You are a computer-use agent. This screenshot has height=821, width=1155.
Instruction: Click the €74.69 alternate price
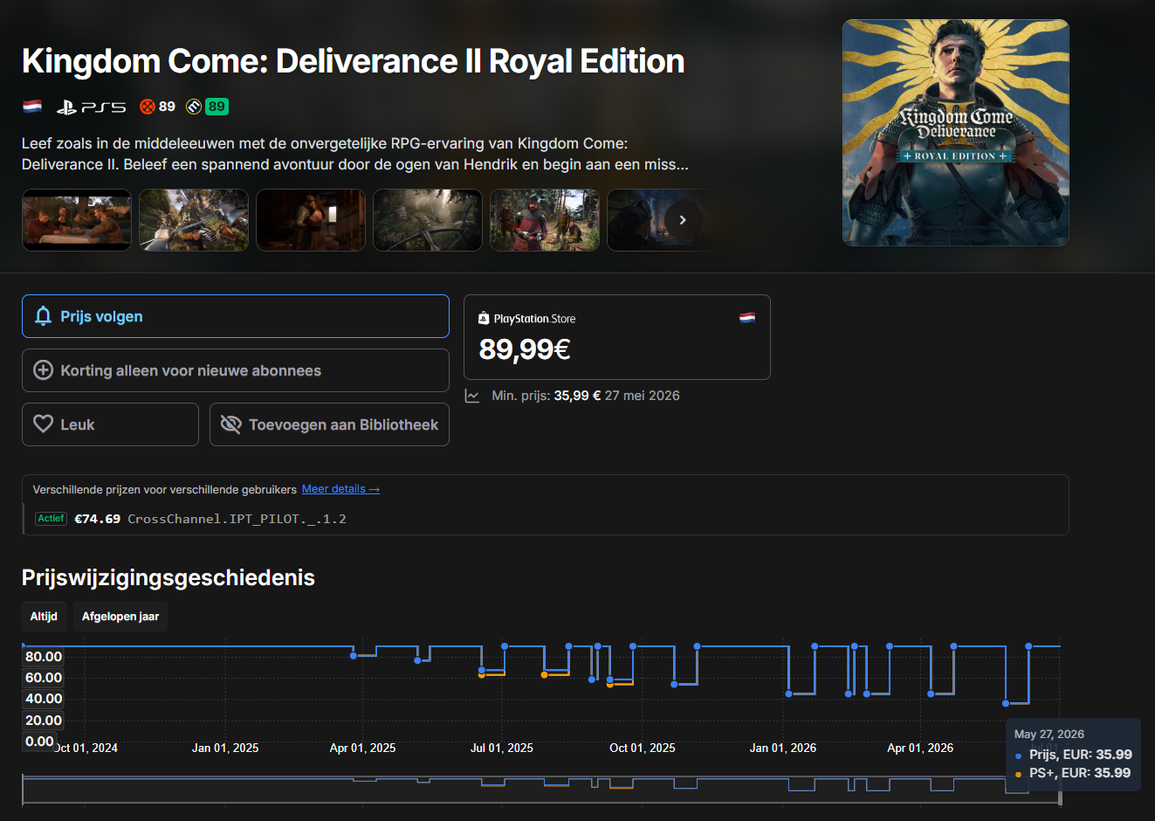click(98, 519)
